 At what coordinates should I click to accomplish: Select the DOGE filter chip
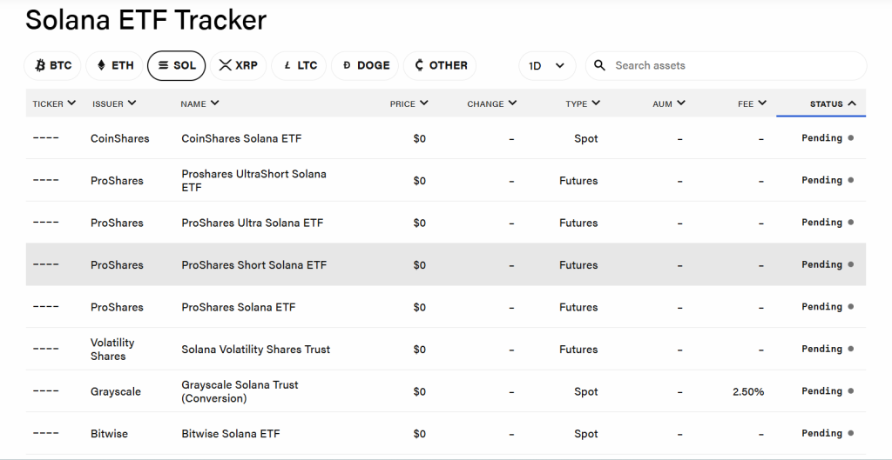point(365,65)
